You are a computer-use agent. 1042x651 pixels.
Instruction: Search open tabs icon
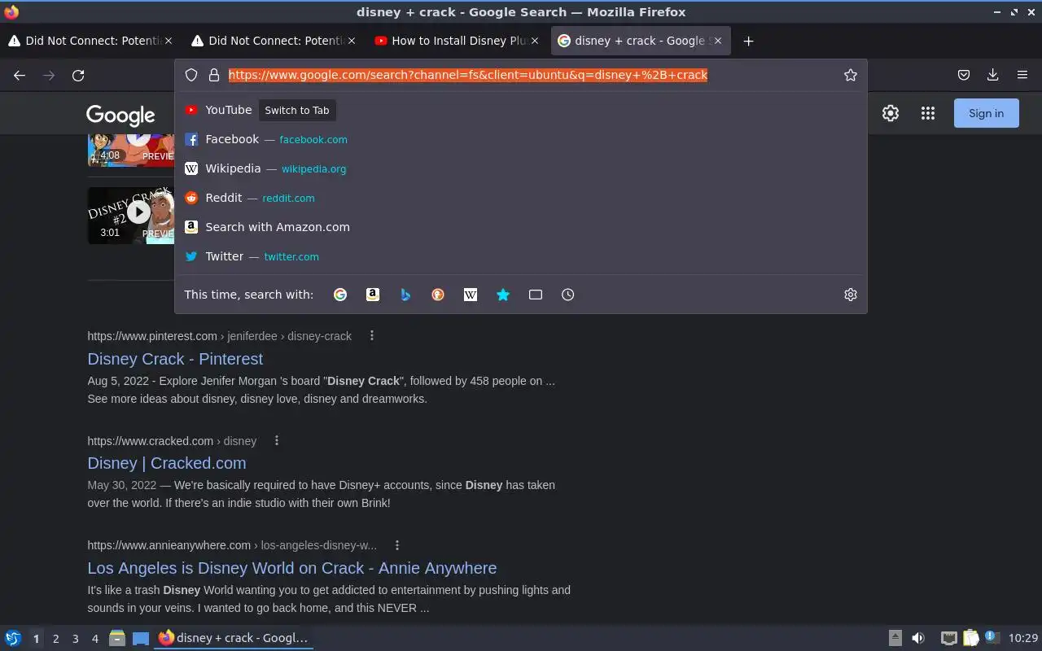536,295
